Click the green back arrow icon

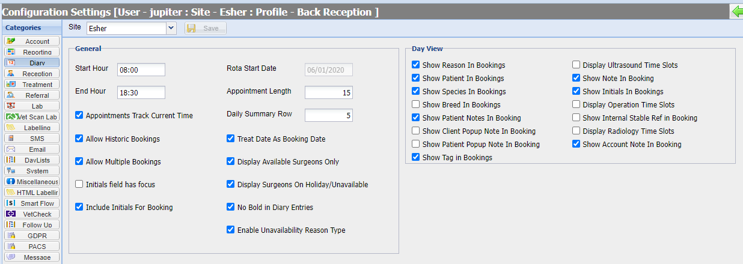click(736, 11)
